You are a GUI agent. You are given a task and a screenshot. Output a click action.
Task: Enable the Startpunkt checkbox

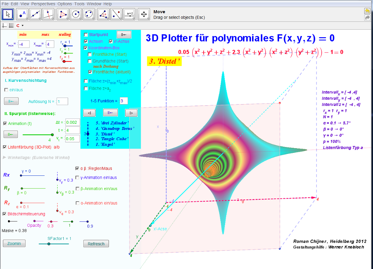86,35
